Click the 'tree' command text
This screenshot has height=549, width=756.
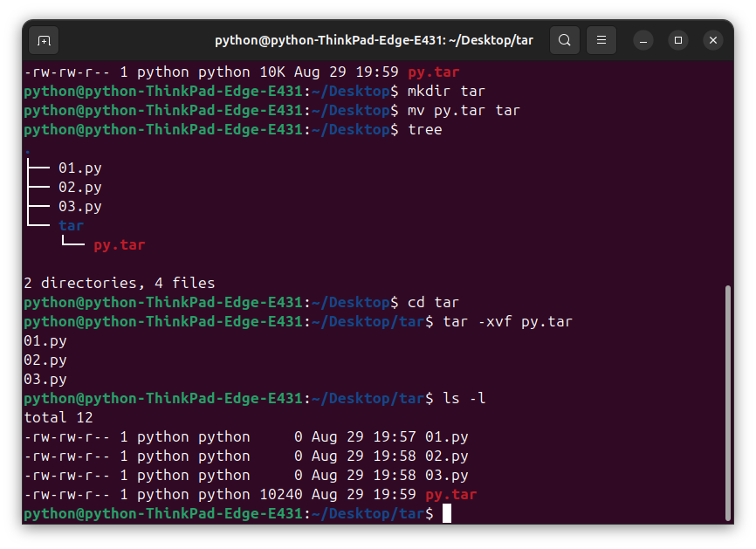tap(425, 130)
